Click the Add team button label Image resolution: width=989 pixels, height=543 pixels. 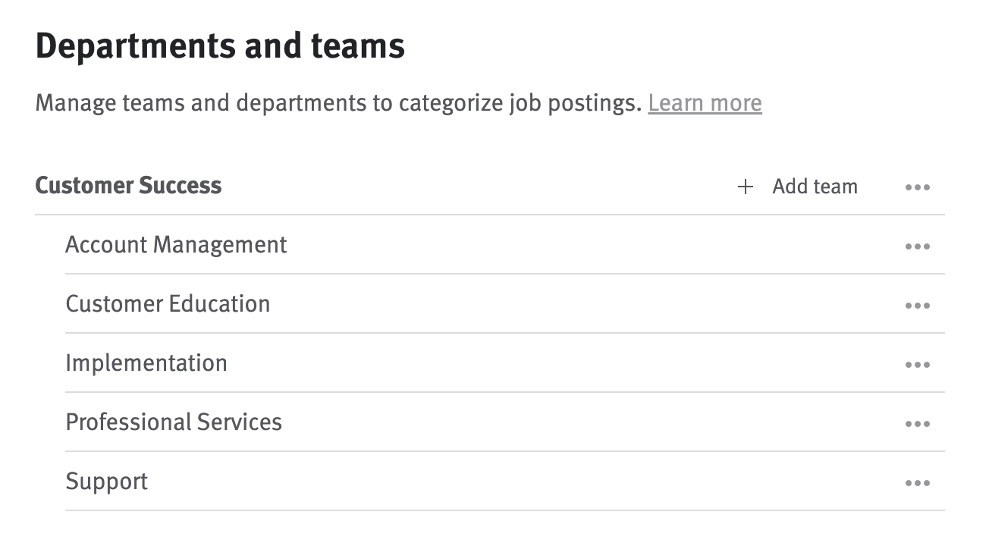click(x=815, y=187)
